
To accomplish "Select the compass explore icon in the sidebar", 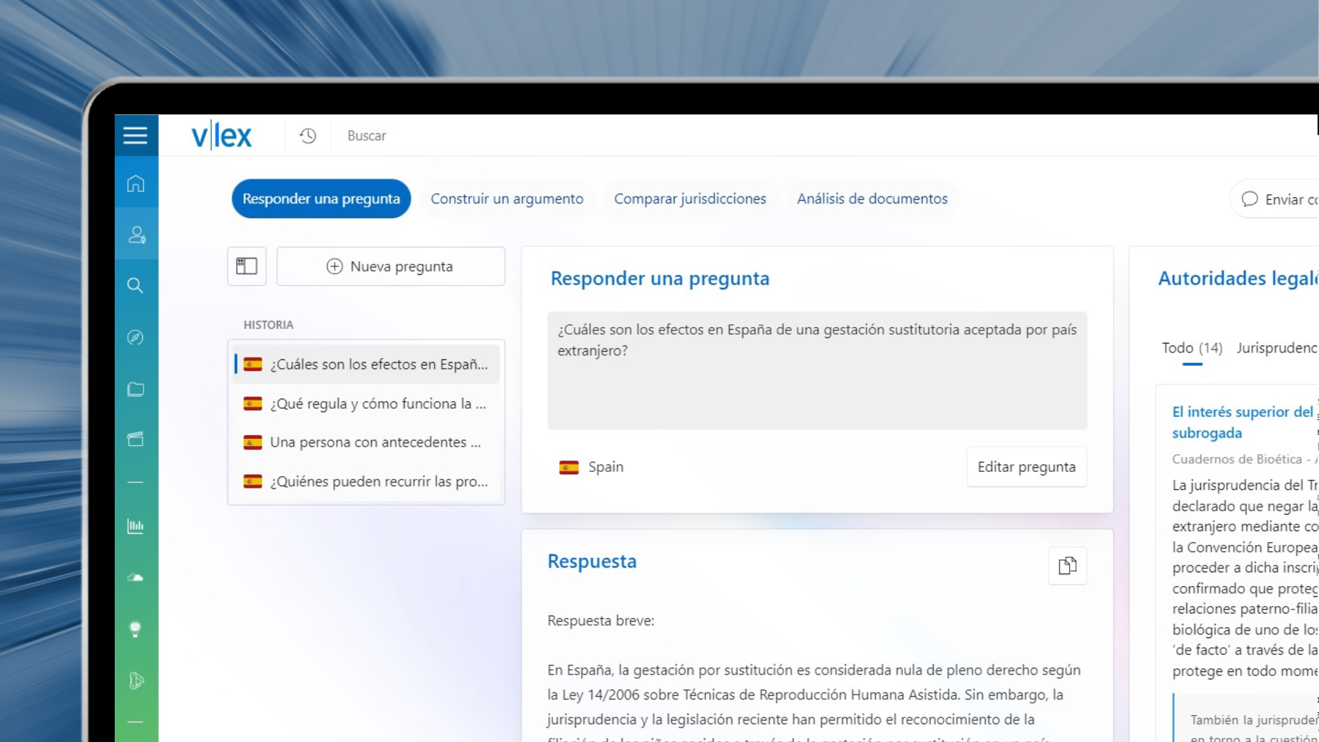I will 136,337.
